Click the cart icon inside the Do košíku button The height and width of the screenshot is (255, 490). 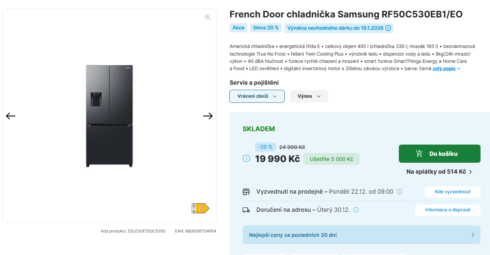click(x=418, y=153)
